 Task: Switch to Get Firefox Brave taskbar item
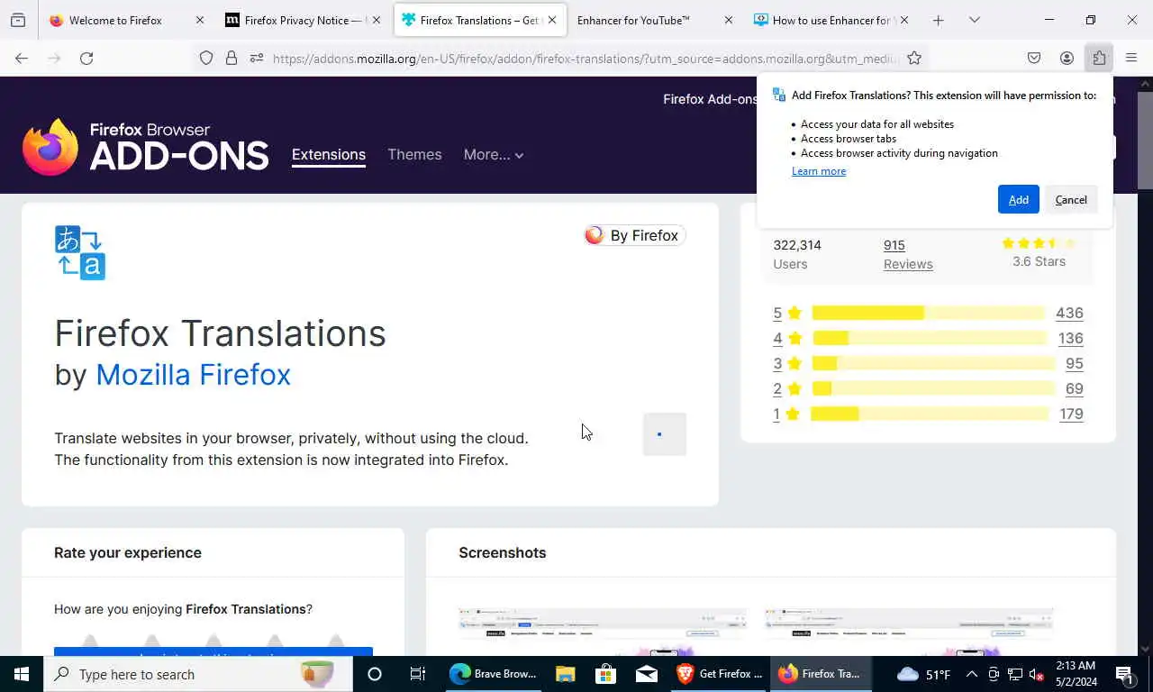tap(719, 674)
